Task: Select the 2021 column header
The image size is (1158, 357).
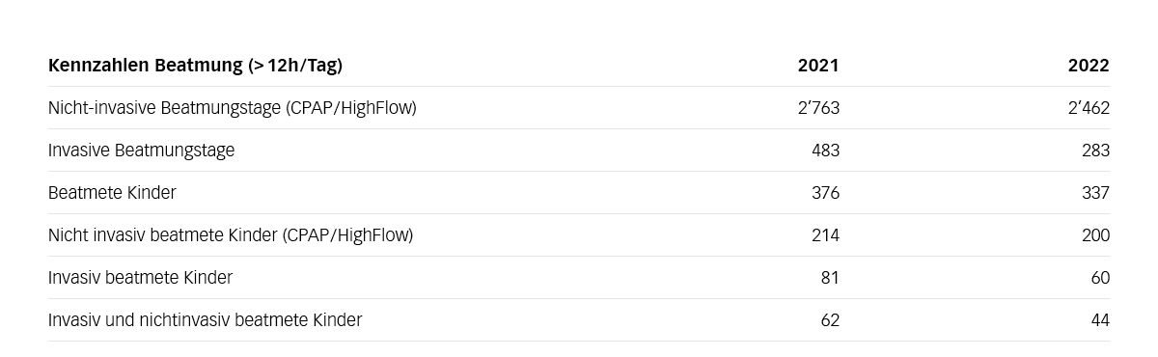Action: 818,66
